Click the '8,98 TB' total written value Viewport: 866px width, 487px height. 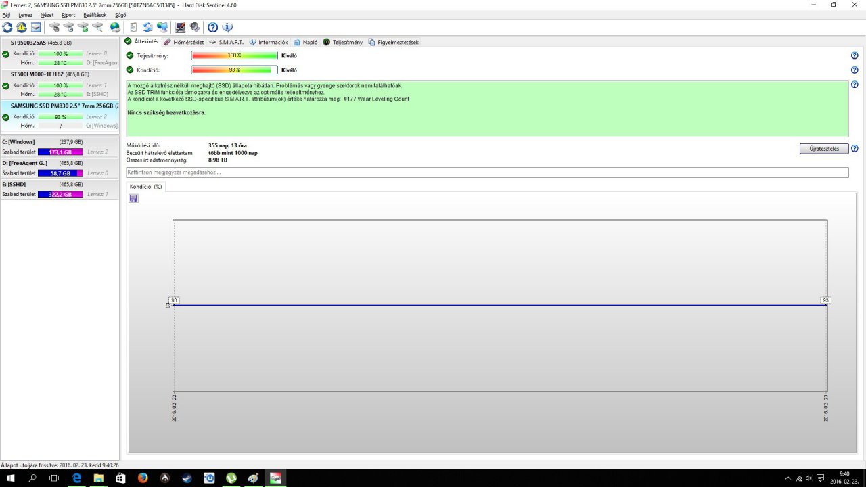218,160
